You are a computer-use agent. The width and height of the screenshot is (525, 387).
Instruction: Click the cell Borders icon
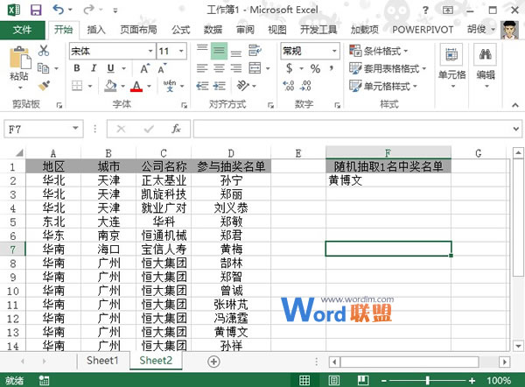(x=77, y=86)
